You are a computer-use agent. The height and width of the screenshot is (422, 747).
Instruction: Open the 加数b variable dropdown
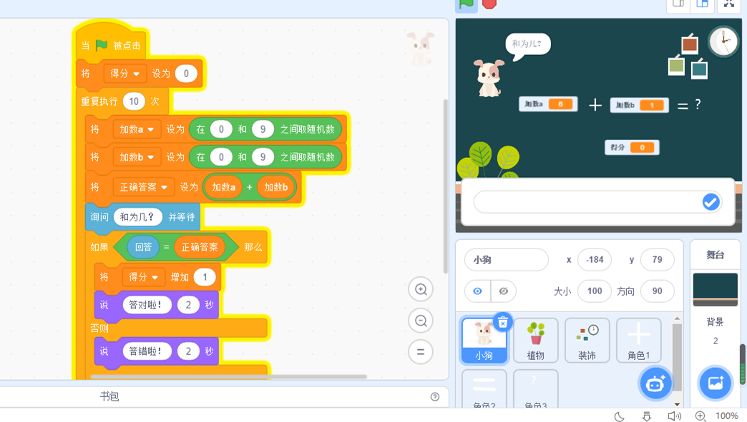point(137,157)
